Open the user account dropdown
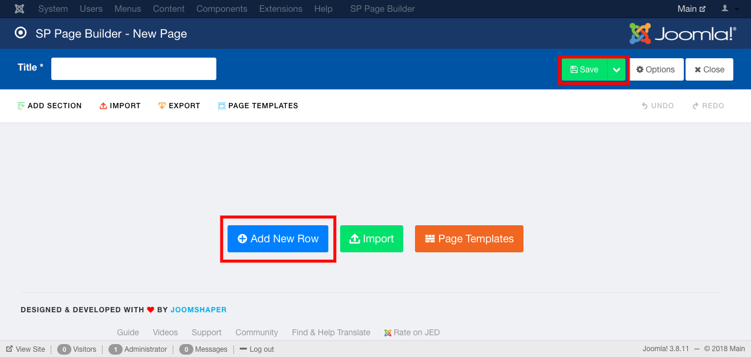This screenshot has height=357, width=751. coord(730,9)
